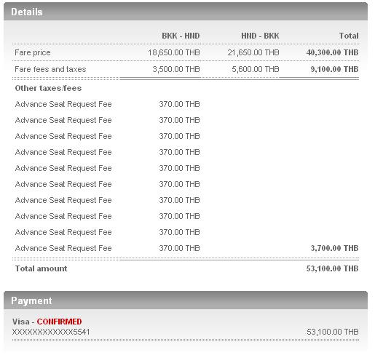This screenshot has height=355, width=375.
Task: Click the Total column heading
Action: pyautogui.click(x=349, y=36)
